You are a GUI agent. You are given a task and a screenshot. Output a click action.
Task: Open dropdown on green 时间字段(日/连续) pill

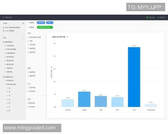(51, 27)
